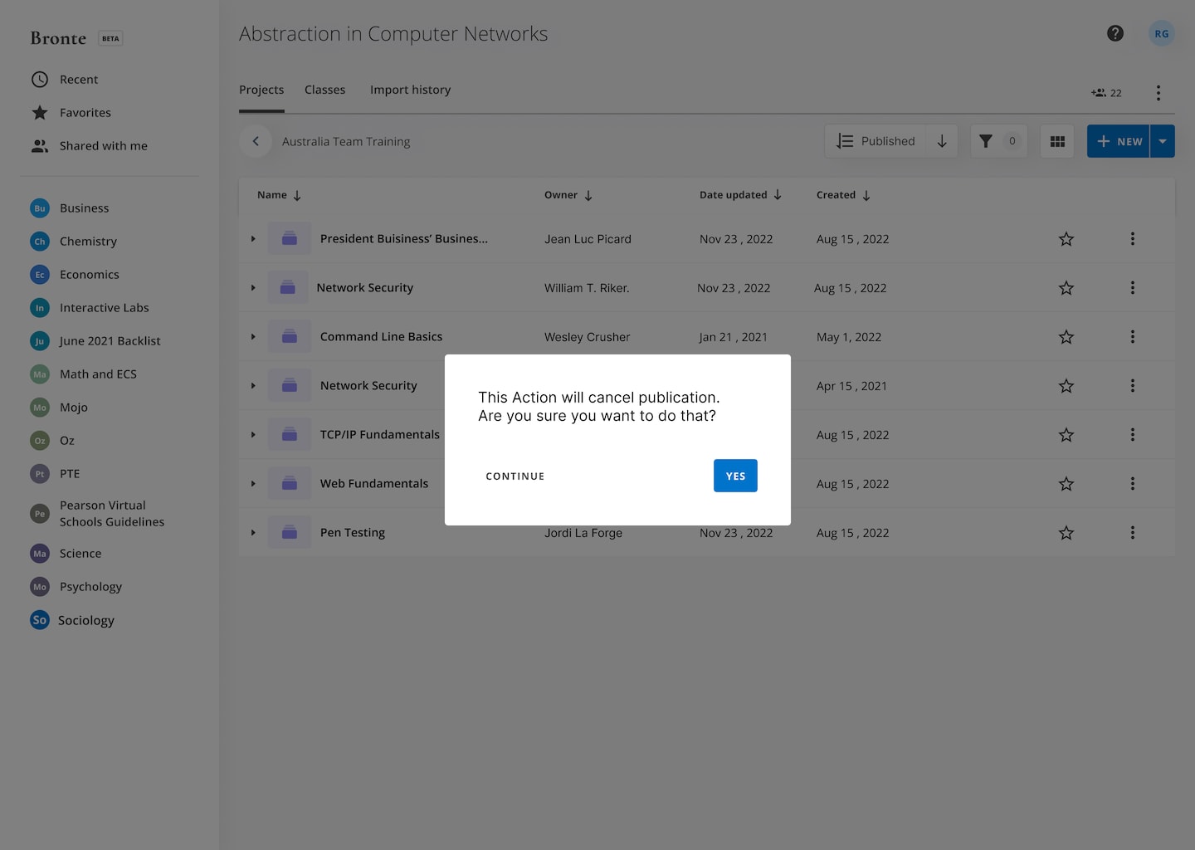Screen dimensions: 1195x850
Task: Switch to grid view
Action: (x=1057, y=141)
